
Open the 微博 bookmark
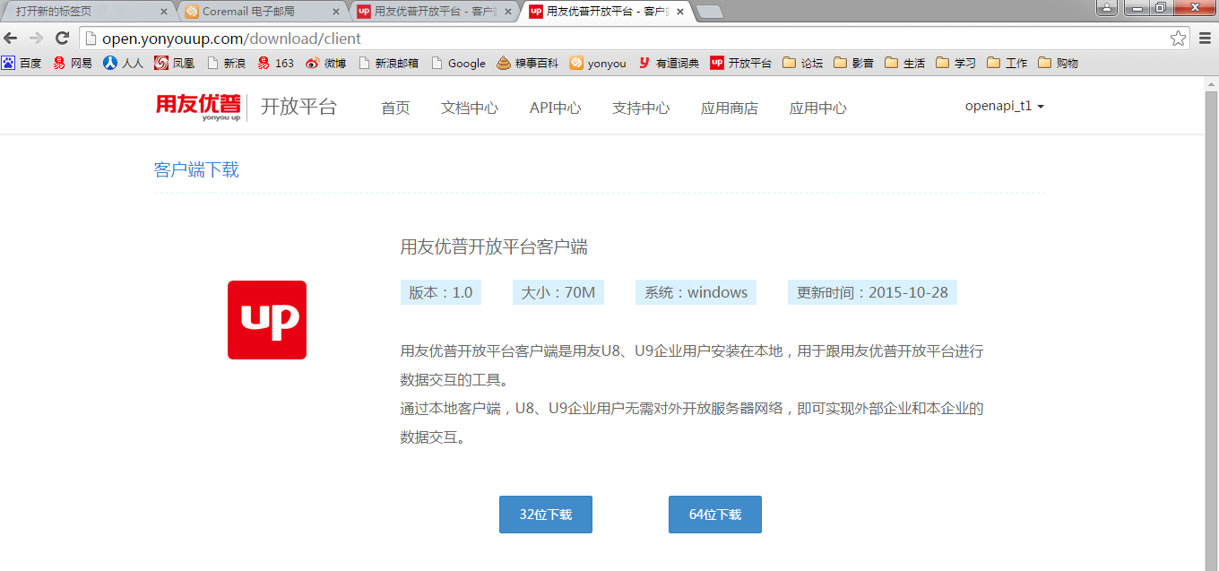(x=325, y=63)
